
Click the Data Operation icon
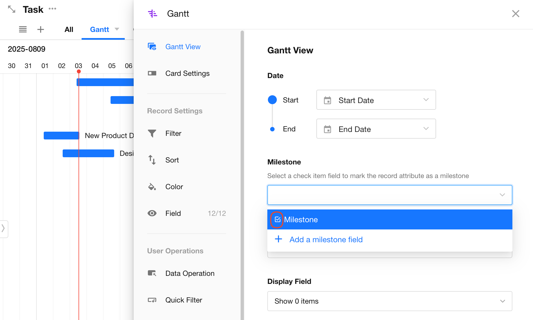[x=152, y=273]
